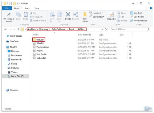The width and height of the screenshot is (154, 113).
Task: Expand the Properties dropdown arrow
Action: [111, 21]
